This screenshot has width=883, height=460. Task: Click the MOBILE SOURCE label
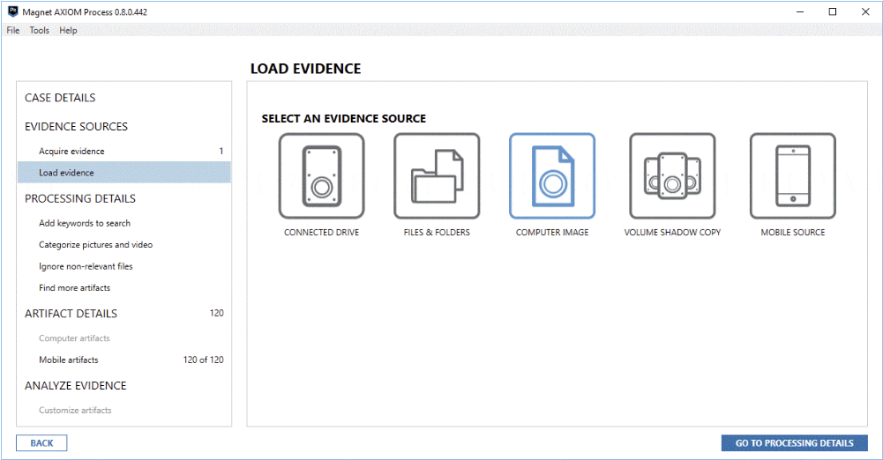tap(793, 233)
